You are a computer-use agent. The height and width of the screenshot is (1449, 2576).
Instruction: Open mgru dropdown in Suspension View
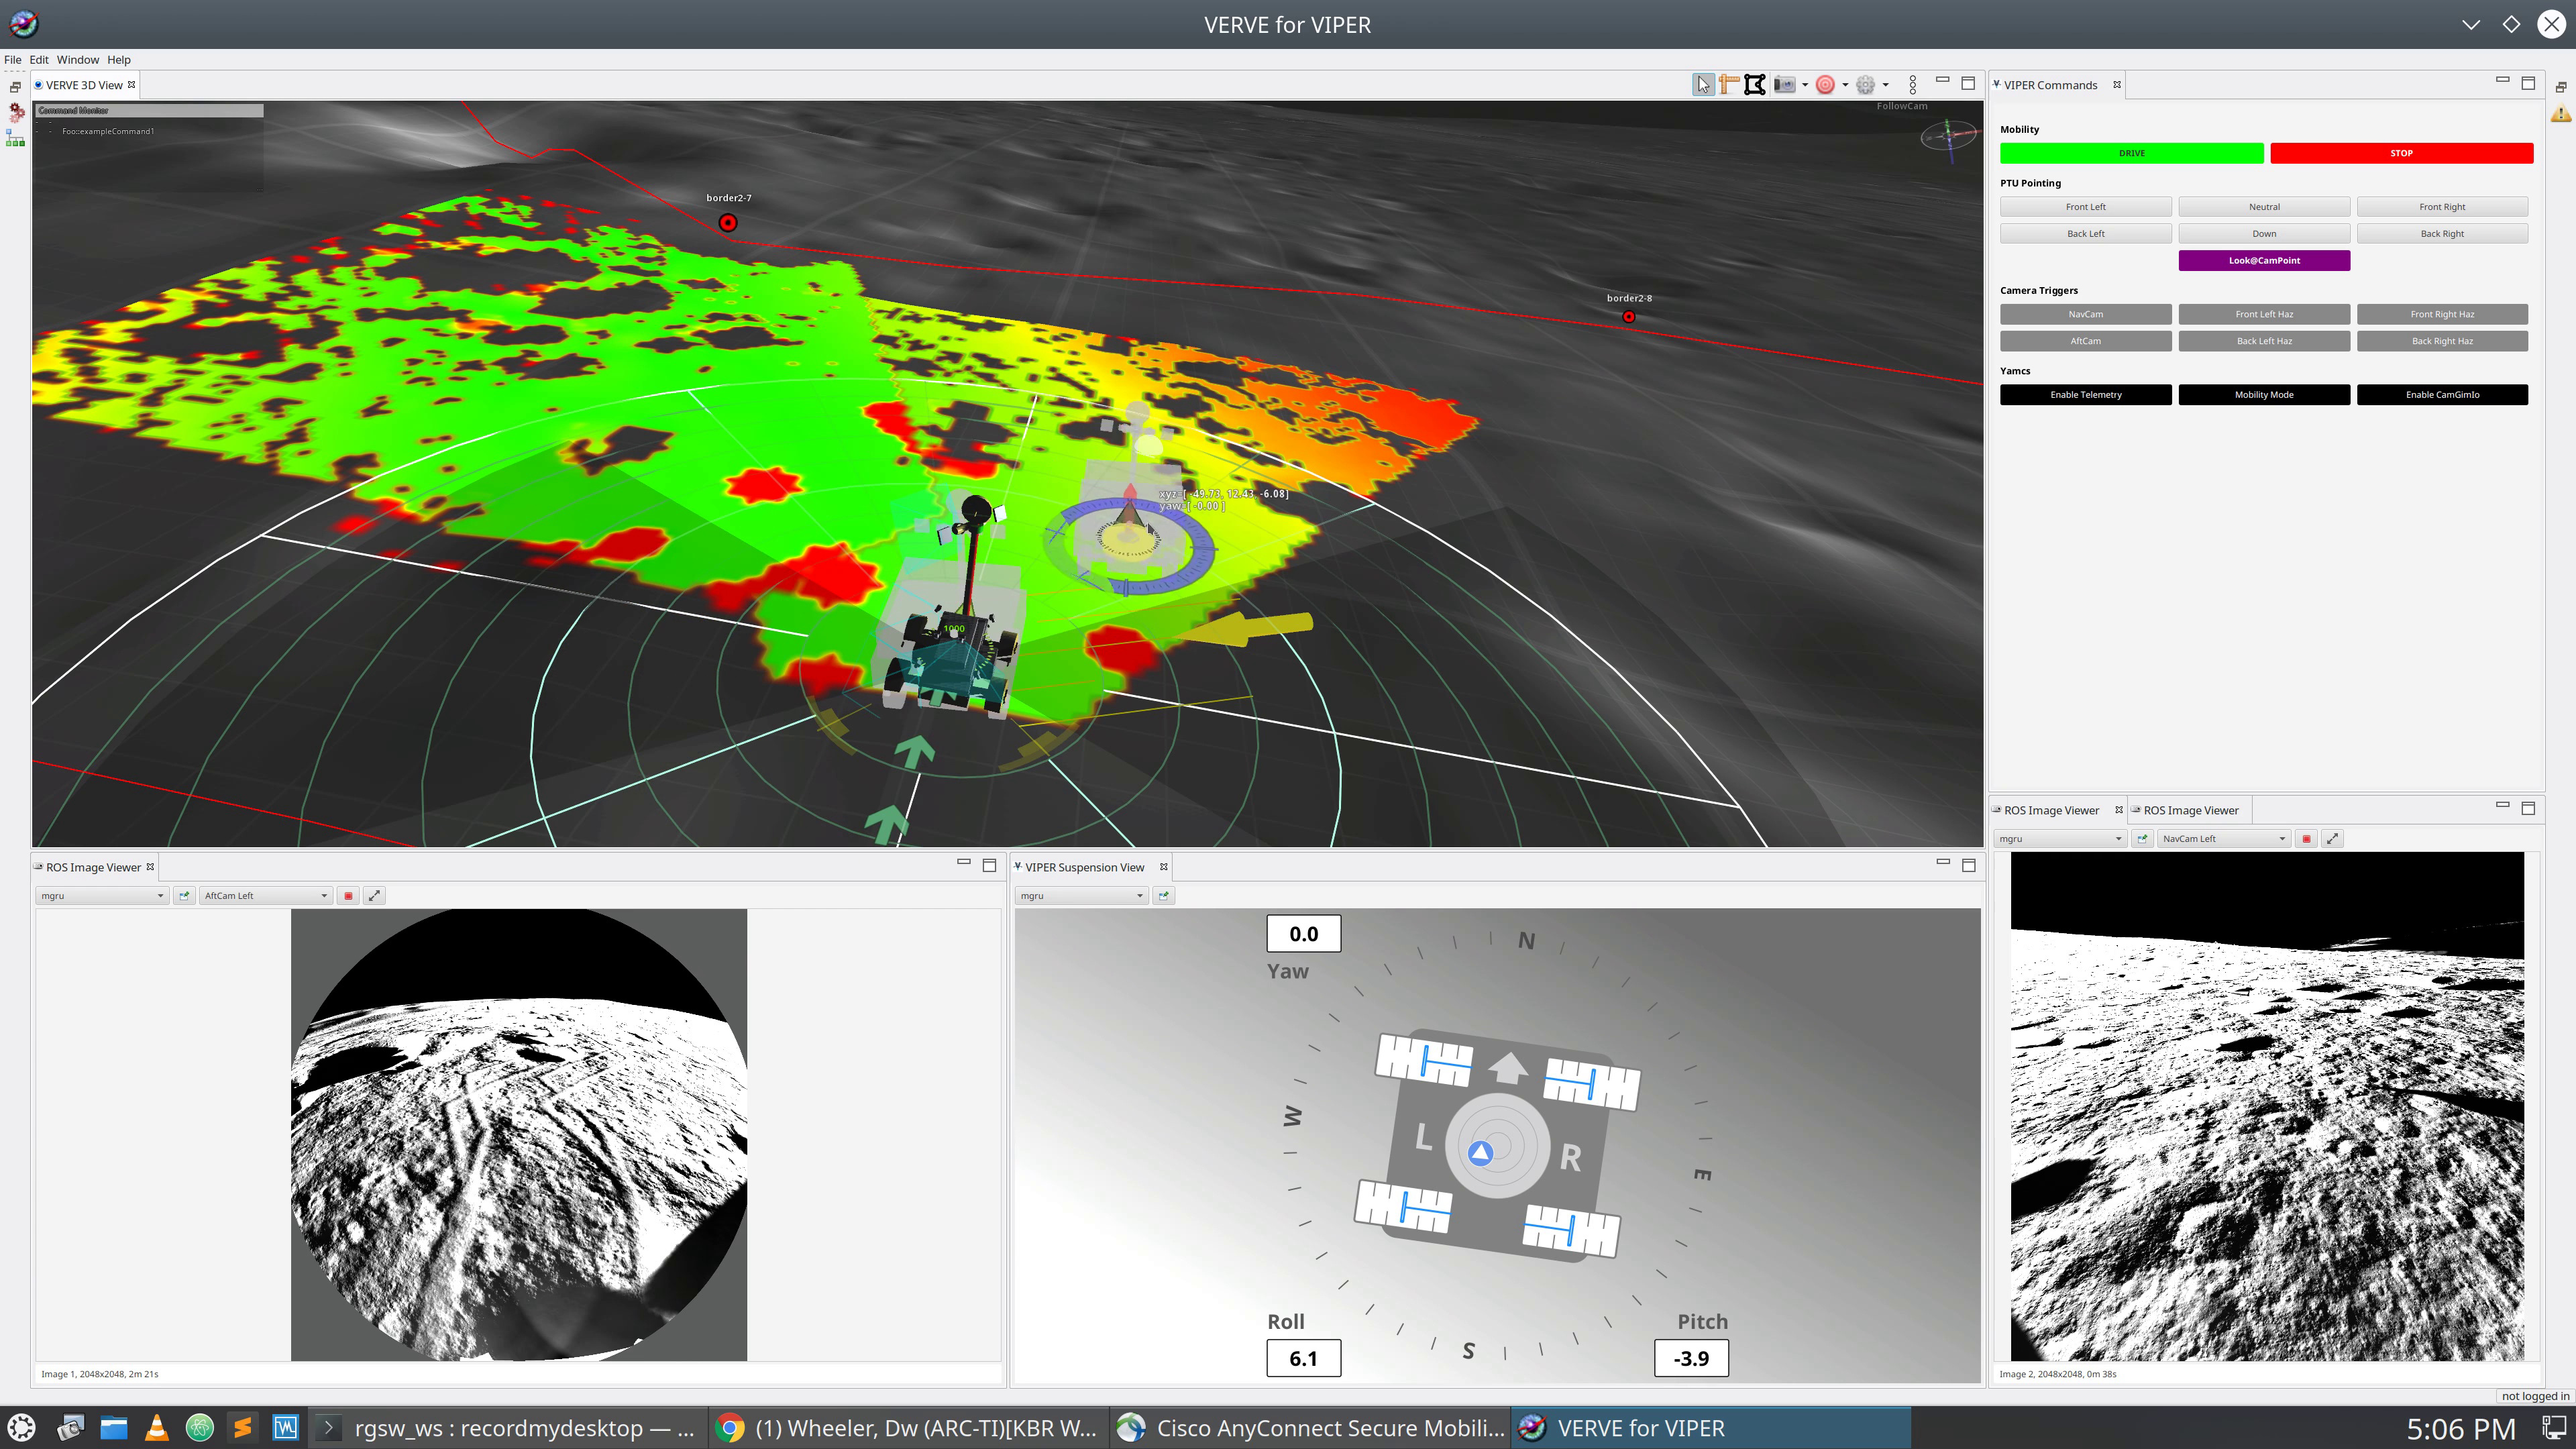[x=1081, y=896]
